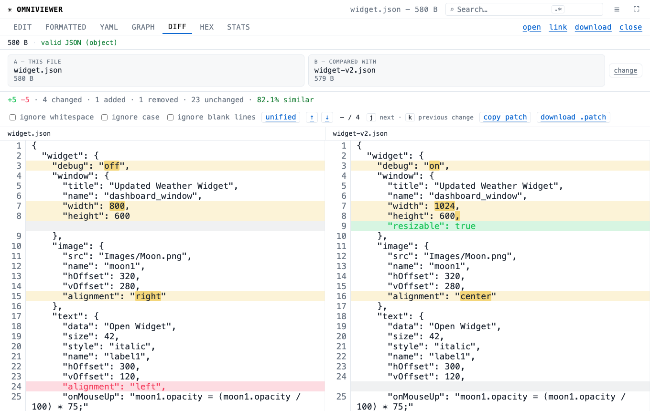Select file B widget-v2.json card
The height and width of the screenshot is (411, 650).
coord(456,70)
